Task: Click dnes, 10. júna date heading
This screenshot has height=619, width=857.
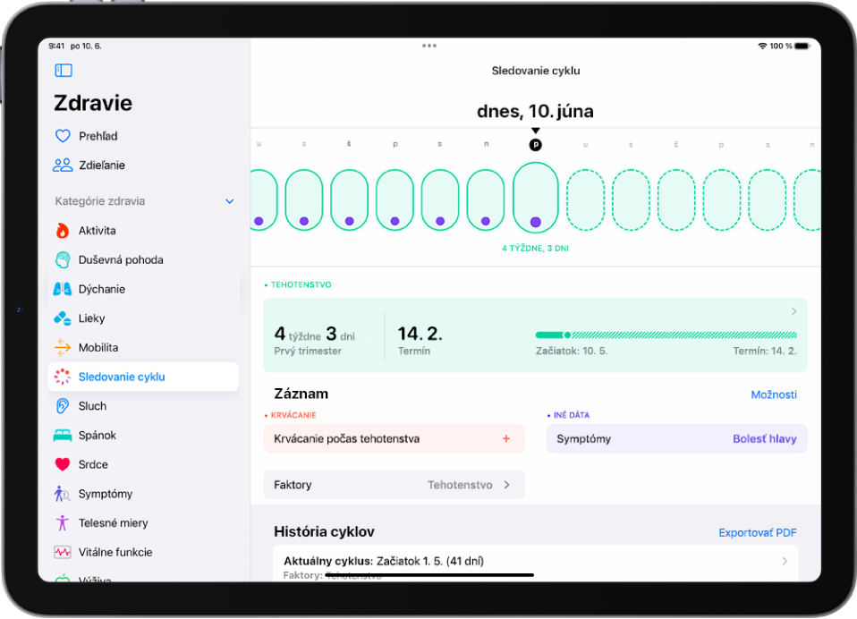Action: (535, 111)
